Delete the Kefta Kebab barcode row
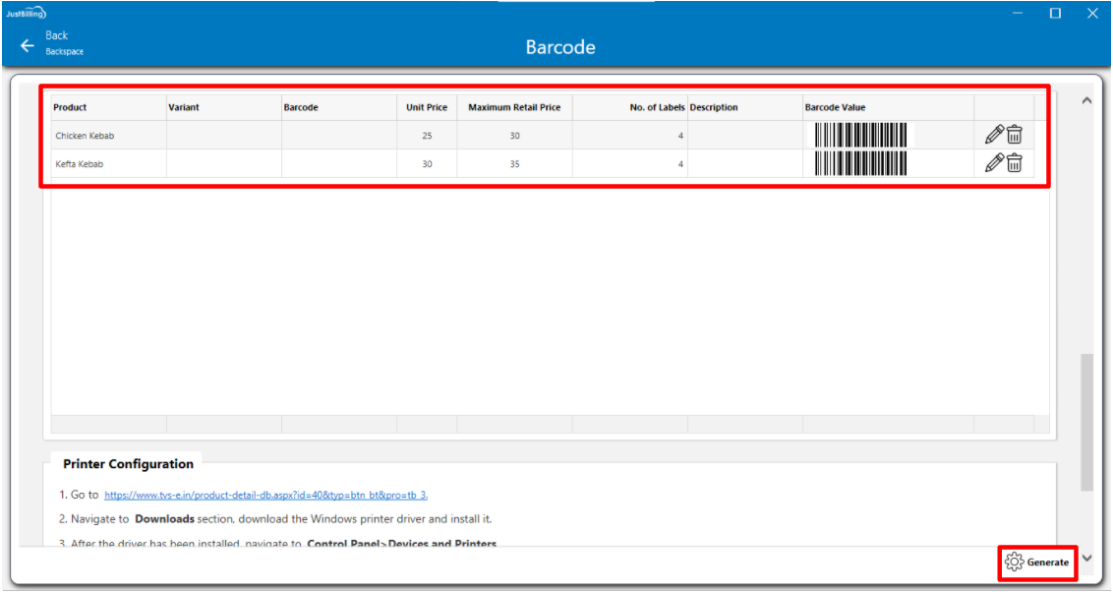The image size is (1113, 592). pyautogui.click(x=1015, y=163)
